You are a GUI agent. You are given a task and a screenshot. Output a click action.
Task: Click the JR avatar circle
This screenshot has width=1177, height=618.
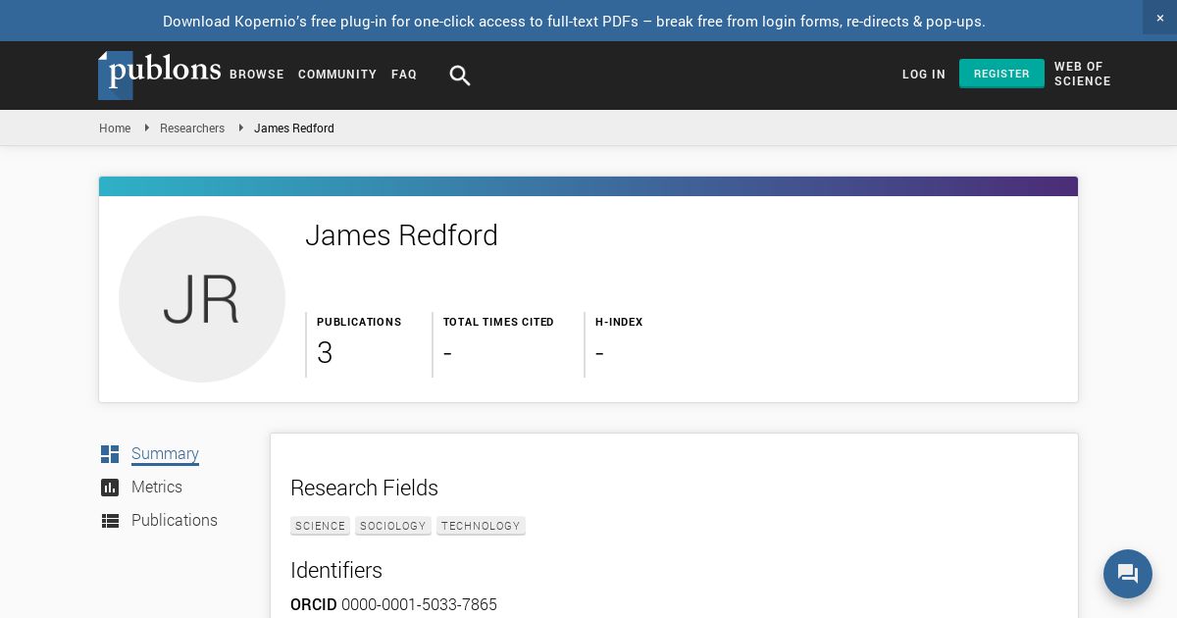tap(202, 299)
